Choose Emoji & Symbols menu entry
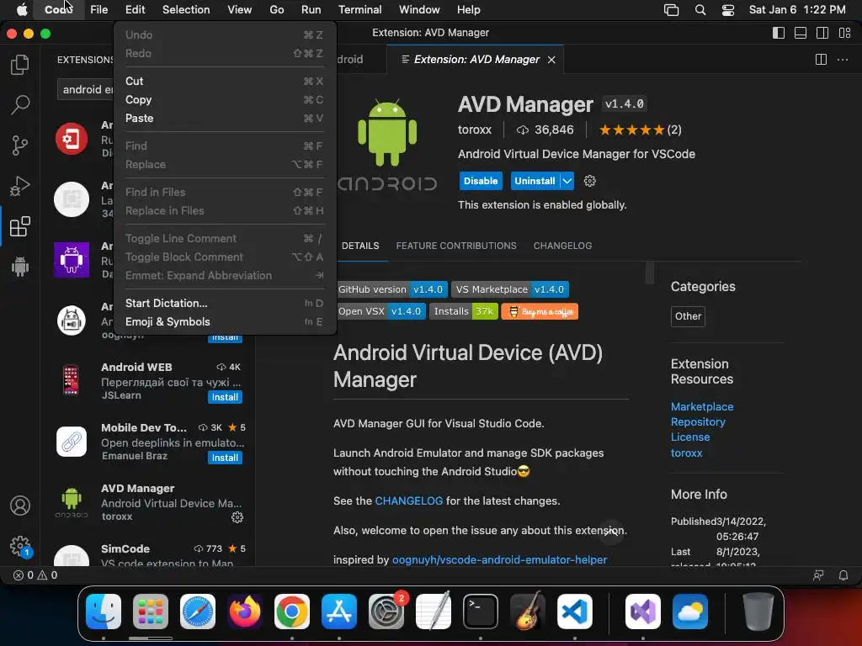This screenshot has height=646, width=862. 224,322
